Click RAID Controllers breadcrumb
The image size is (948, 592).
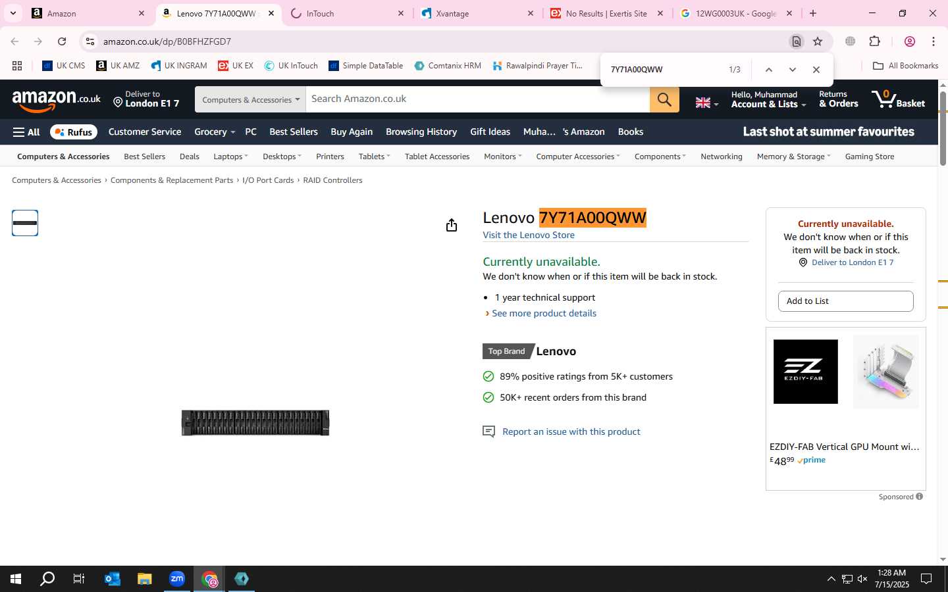click(x=332, y=180)
